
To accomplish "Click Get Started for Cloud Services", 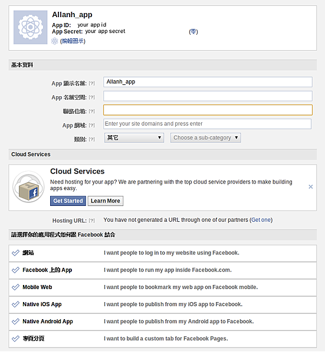I will click(x=68, y=201).
